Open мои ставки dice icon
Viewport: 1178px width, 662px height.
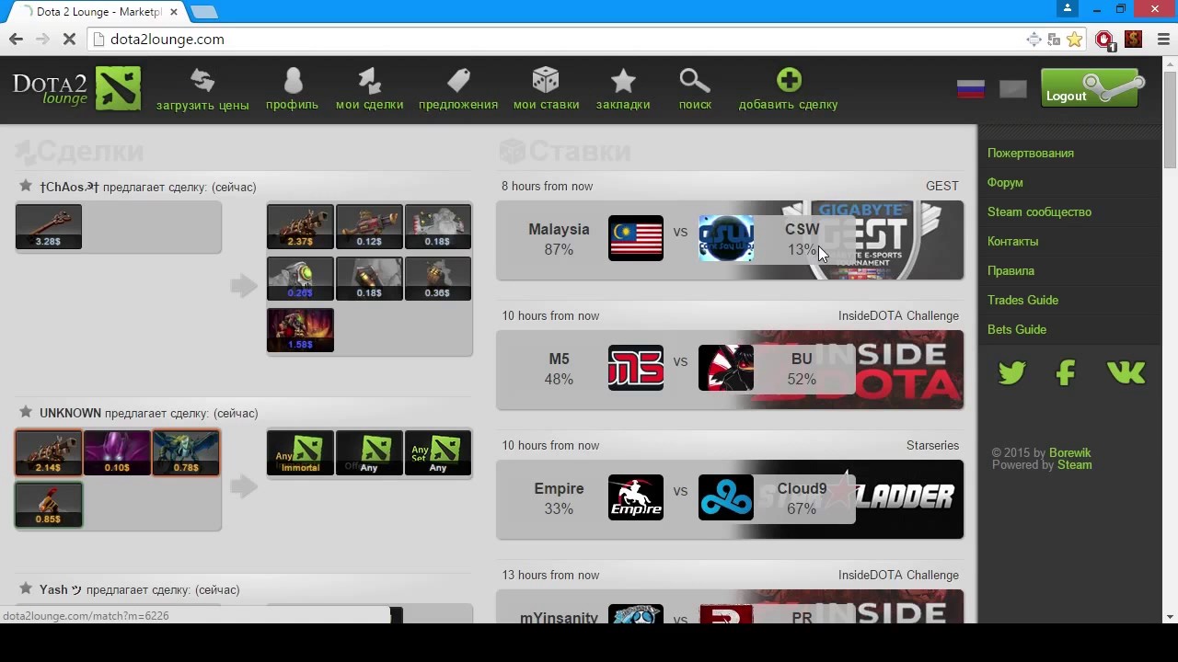546,80
